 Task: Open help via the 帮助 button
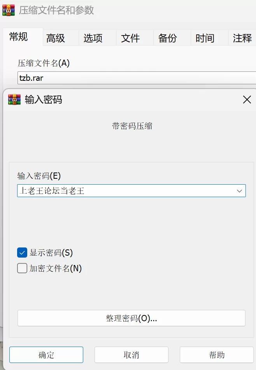[217, 355]
